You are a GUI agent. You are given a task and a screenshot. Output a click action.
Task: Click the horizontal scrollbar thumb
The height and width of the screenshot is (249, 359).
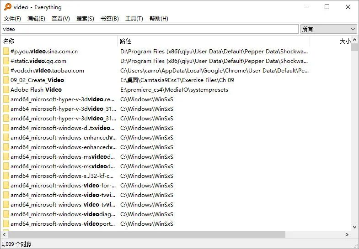pyautogui.click(x=147, y=234)
